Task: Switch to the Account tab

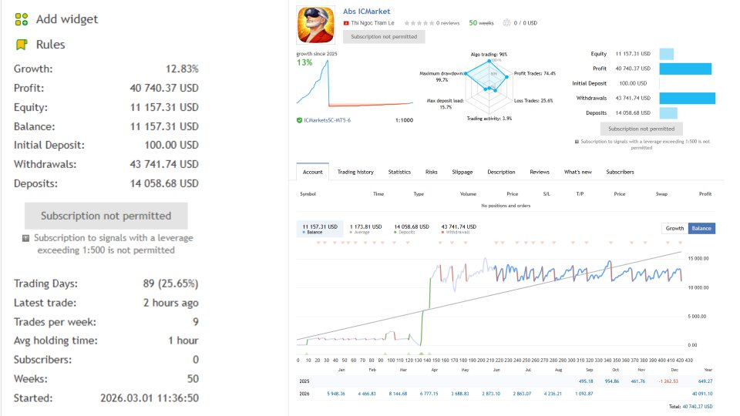Action: [x=312, y=172]
